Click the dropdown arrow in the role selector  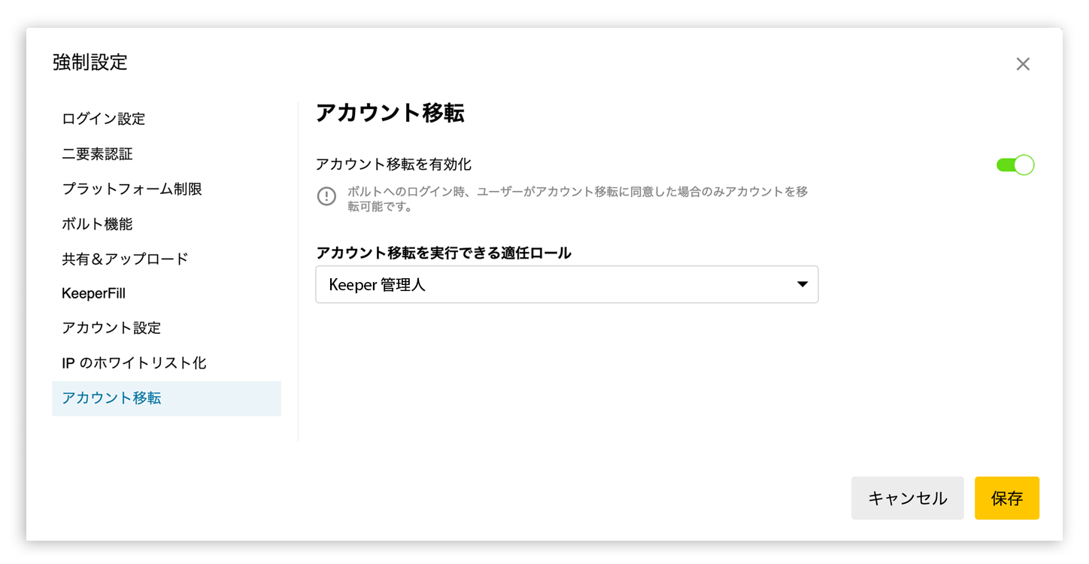802,284
